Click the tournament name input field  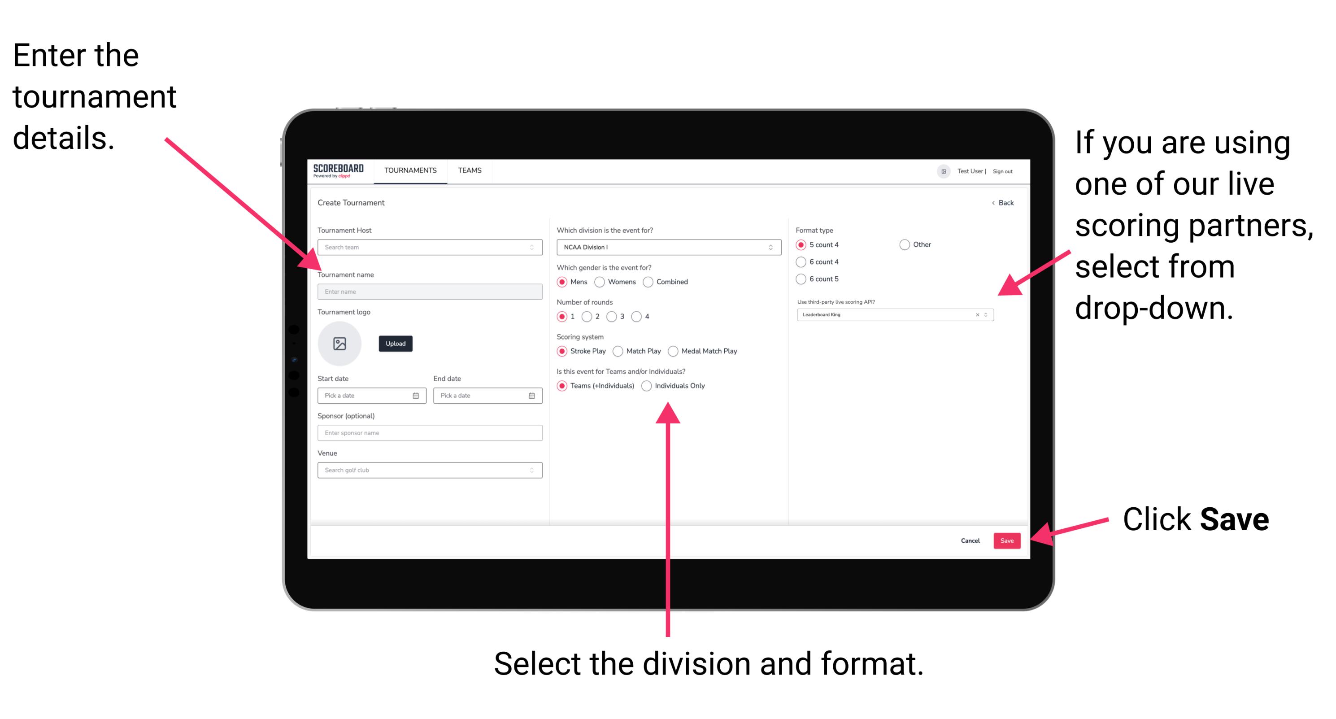[x=428, y=291]
